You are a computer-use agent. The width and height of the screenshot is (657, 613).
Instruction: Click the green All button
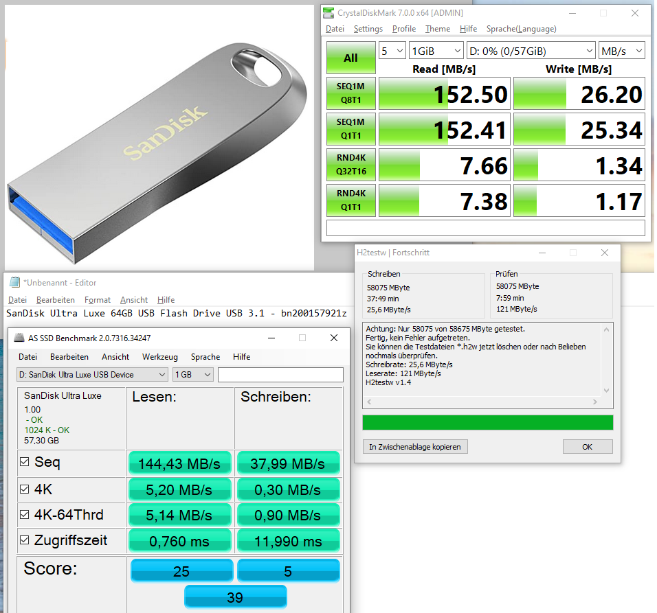pyautogui.click(x=350, y=58)
